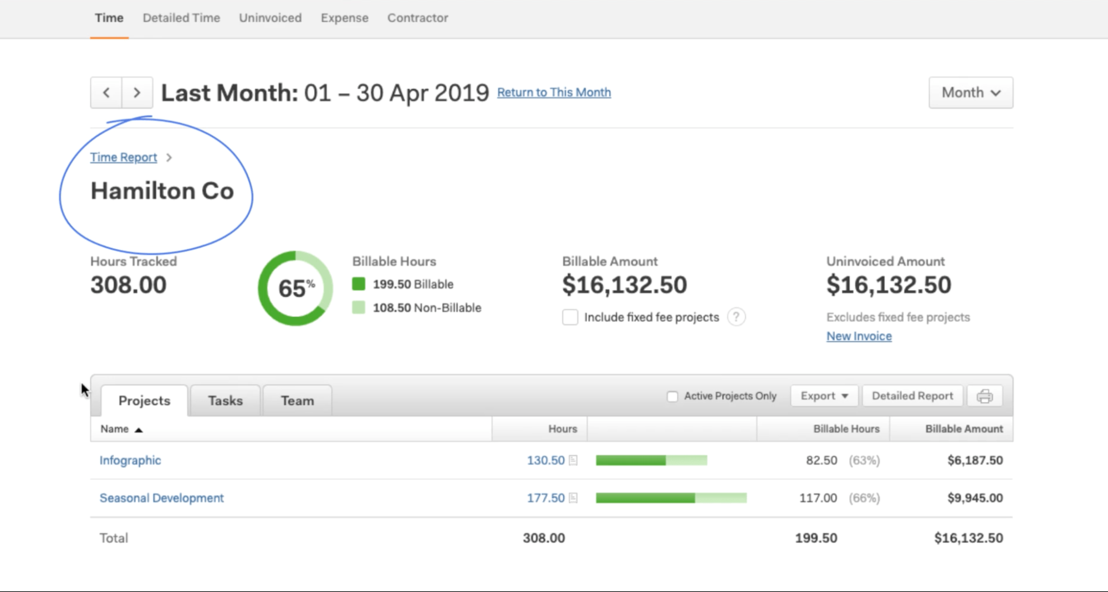
Task: Open help icon for fixed fee projects
Action: 736,317
